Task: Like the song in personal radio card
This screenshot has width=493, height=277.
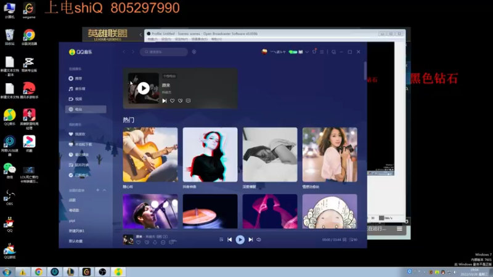Action: [x=173, y=101]
